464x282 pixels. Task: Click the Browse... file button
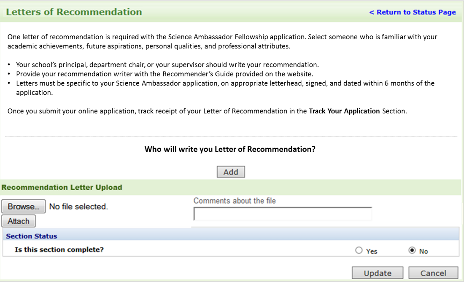tap(24, 207)
